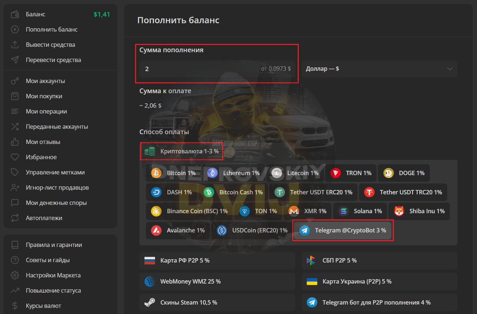477x314 pixels.
Task: Choose Telegram бот для P2P пополнения 4 %
Action: [379, 302]
